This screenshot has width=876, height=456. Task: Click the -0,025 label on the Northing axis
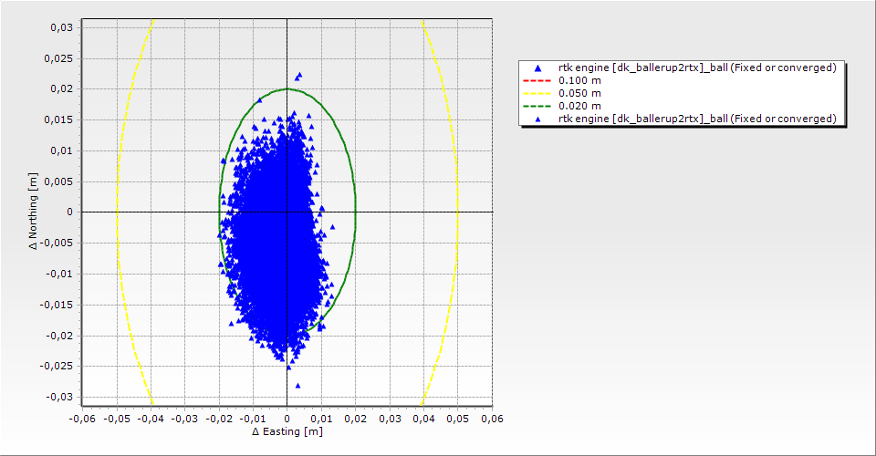pos(57,366)
